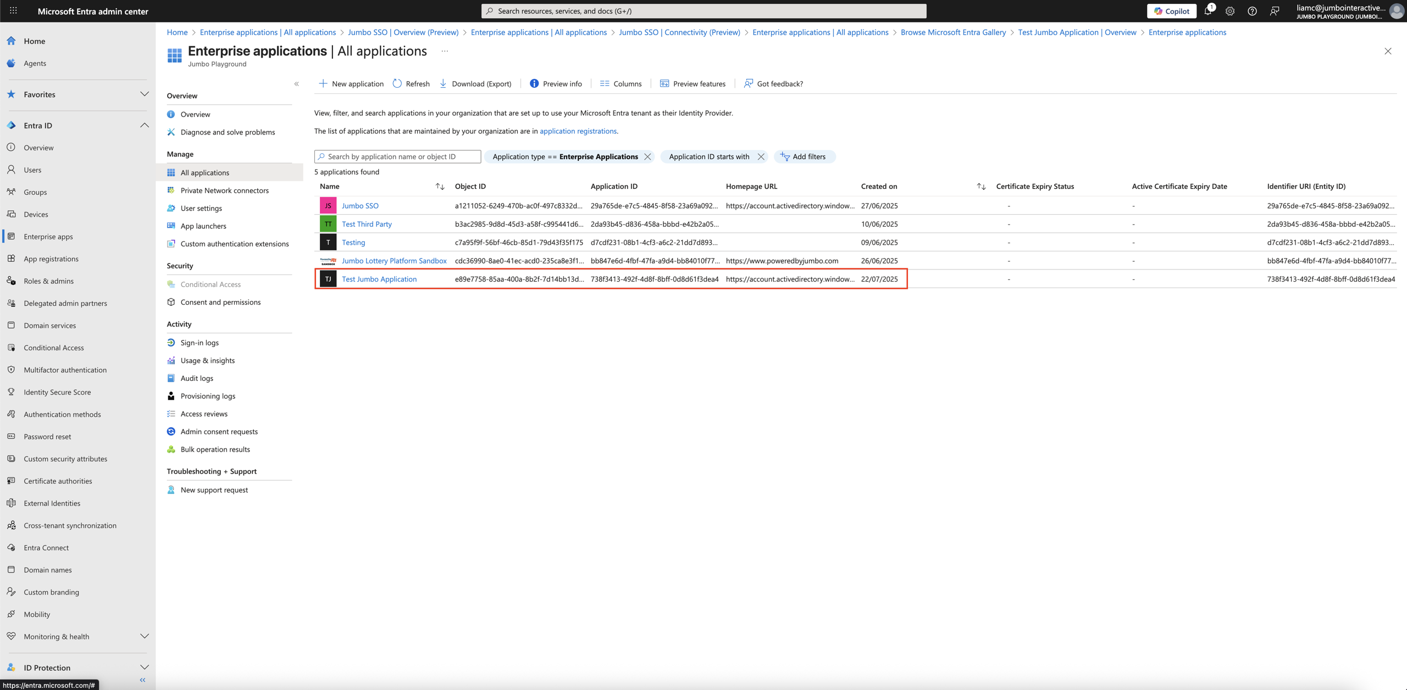
Task: Collapse the Entra ID section
Action: [144, 125]
